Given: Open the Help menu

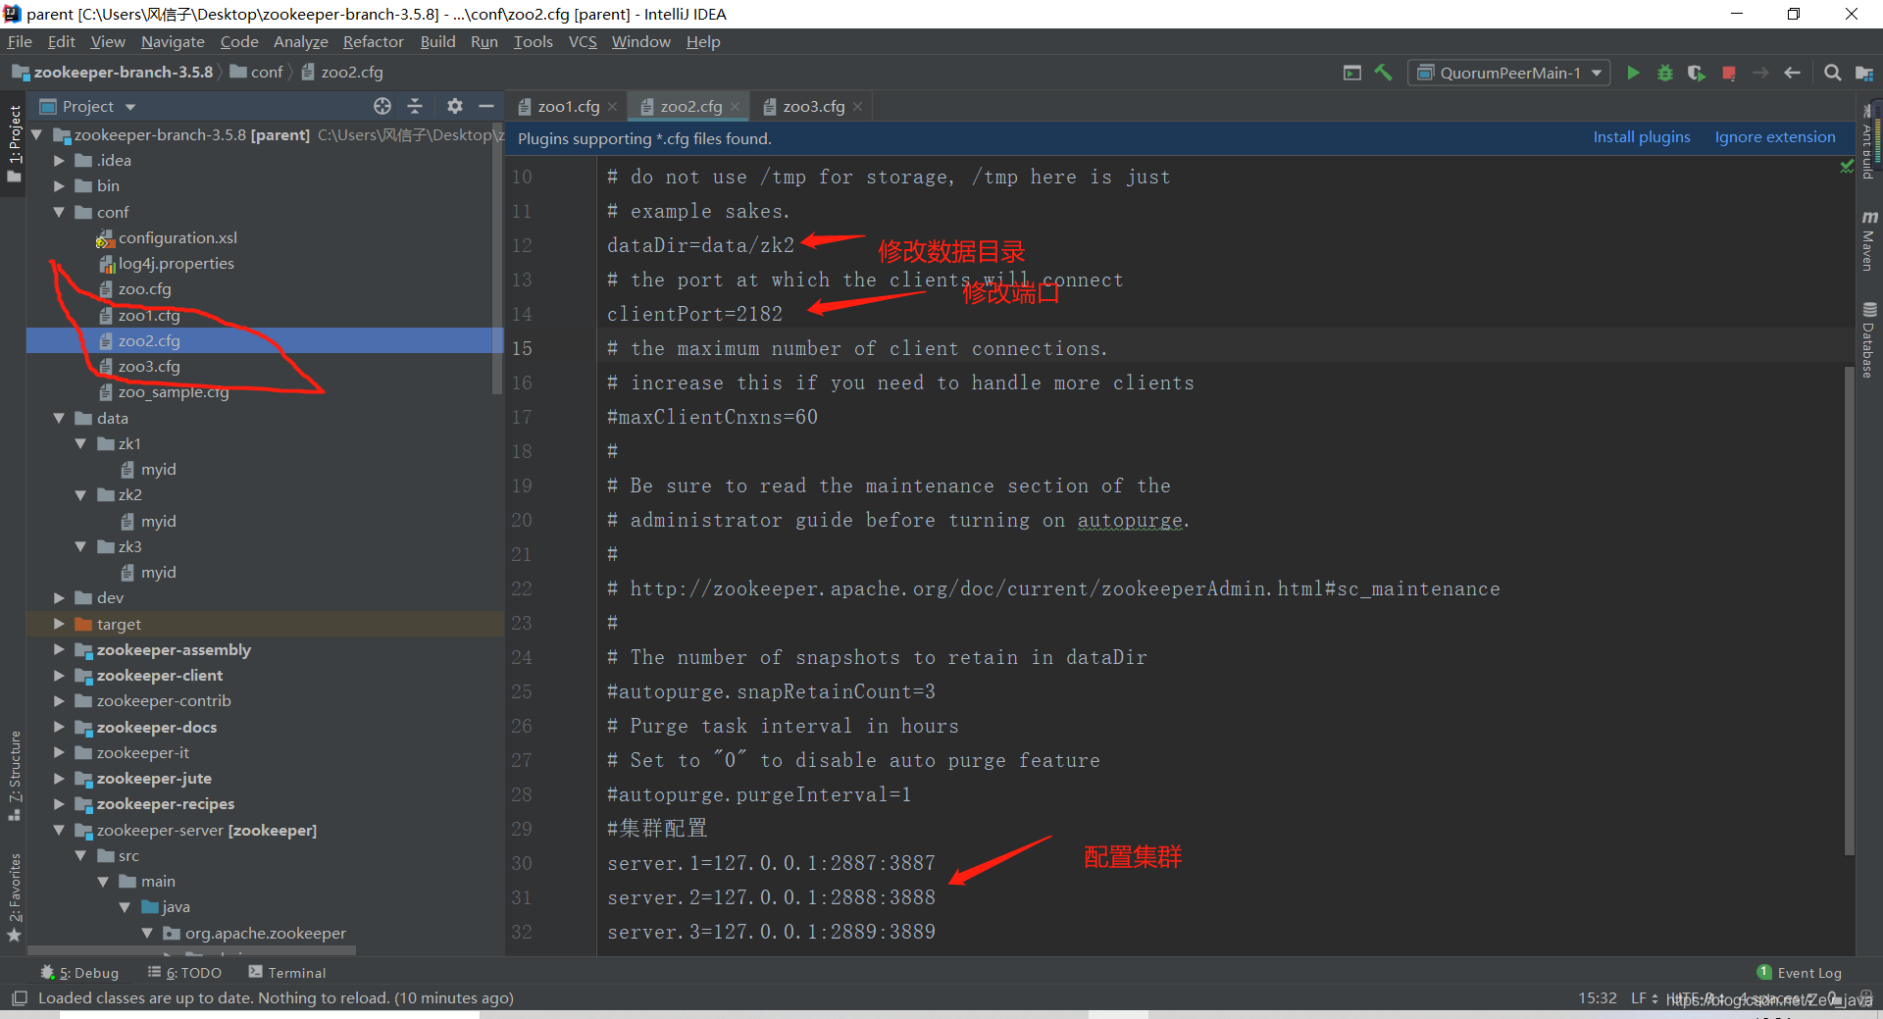Looking at the screenshot, I should click(703, 41).
